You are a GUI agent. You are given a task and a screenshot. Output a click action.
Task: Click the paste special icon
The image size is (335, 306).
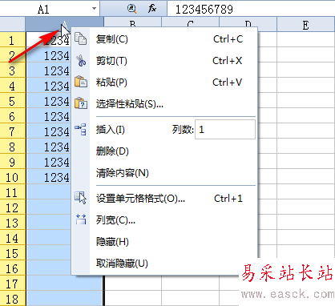[x=81, y=103]
